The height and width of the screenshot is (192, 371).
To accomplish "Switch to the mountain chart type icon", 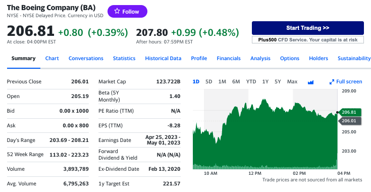I will click(310, 82).
